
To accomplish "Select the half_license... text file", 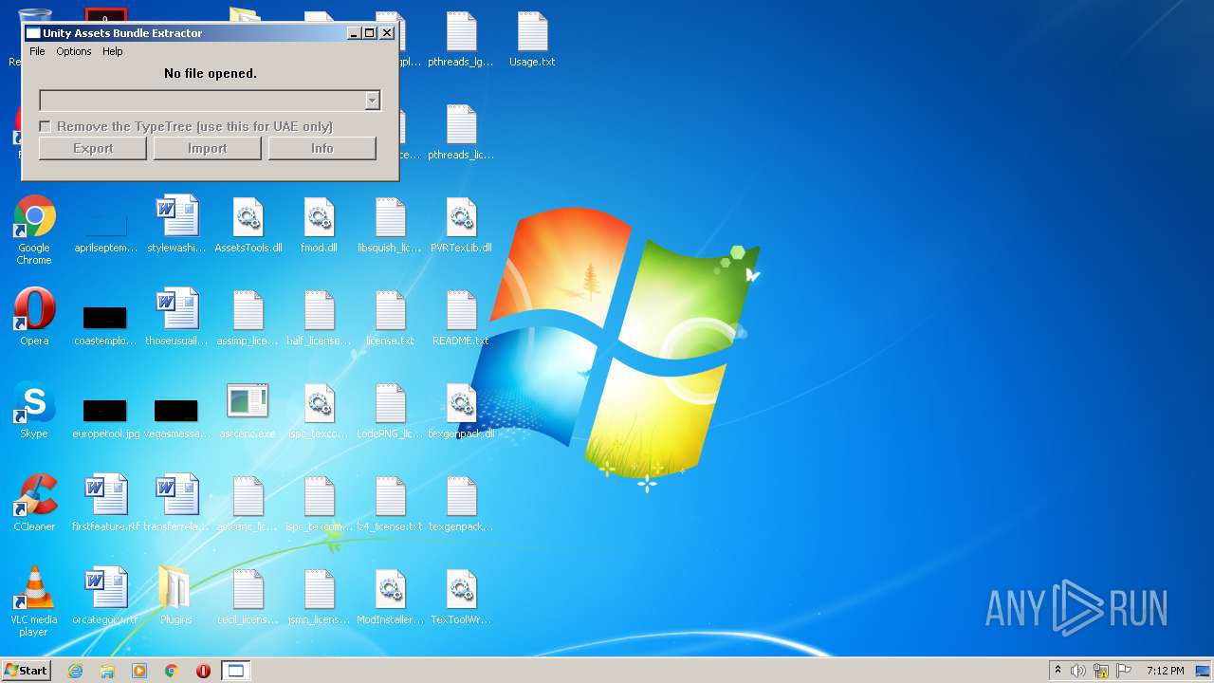I will tap(319, 319).
